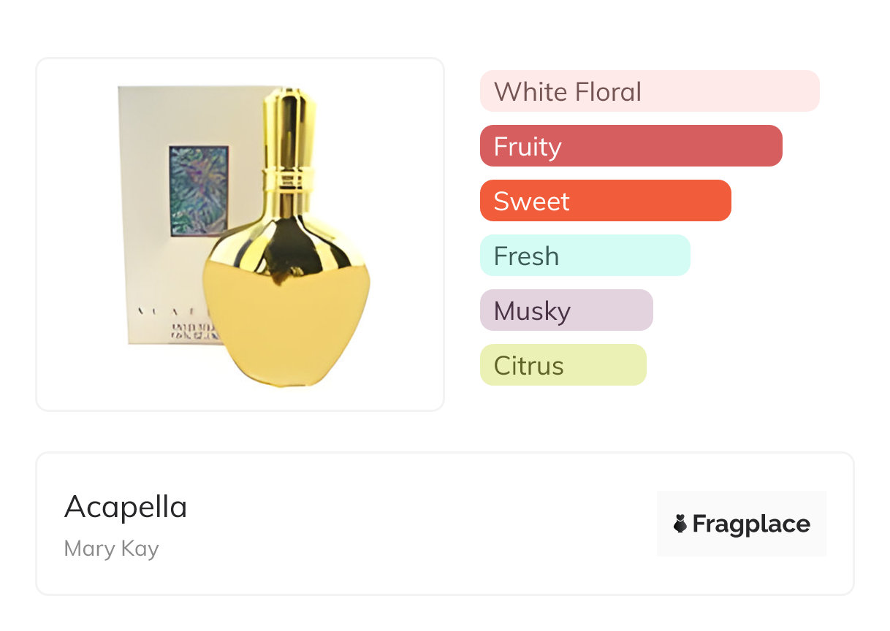
Task: Open the gold Acapella perfume bottle image
Action: click(286, 292)
